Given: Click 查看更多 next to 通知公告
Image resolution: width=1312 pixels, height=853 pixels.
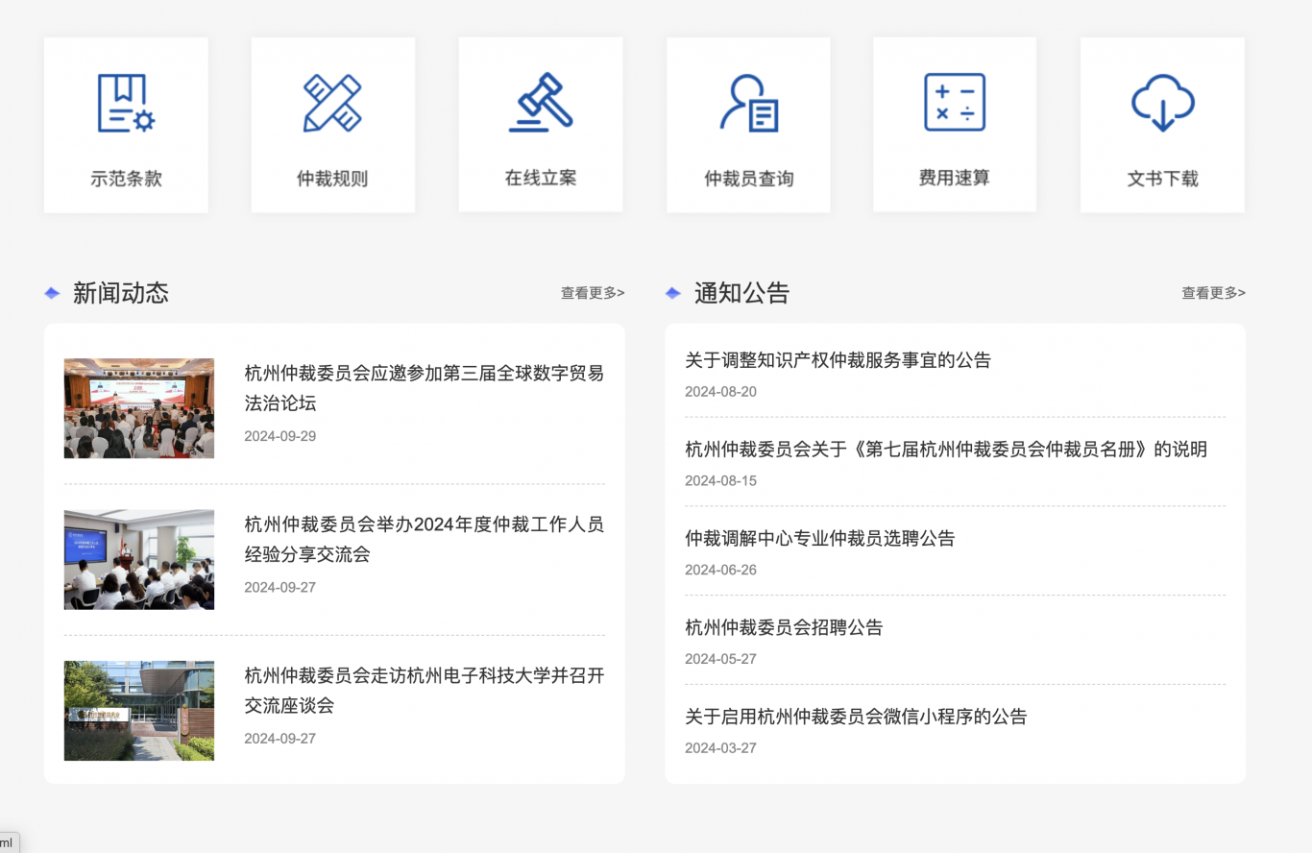Looking at the screenshot, I should (x=1213, y=293).
